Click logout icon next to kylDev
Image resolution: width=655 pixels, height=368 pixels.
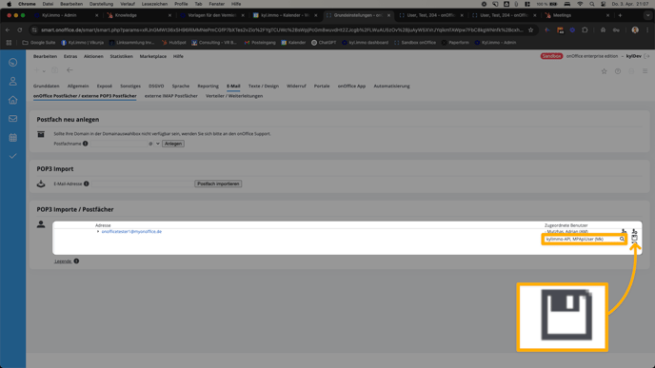tap(647, 56)
